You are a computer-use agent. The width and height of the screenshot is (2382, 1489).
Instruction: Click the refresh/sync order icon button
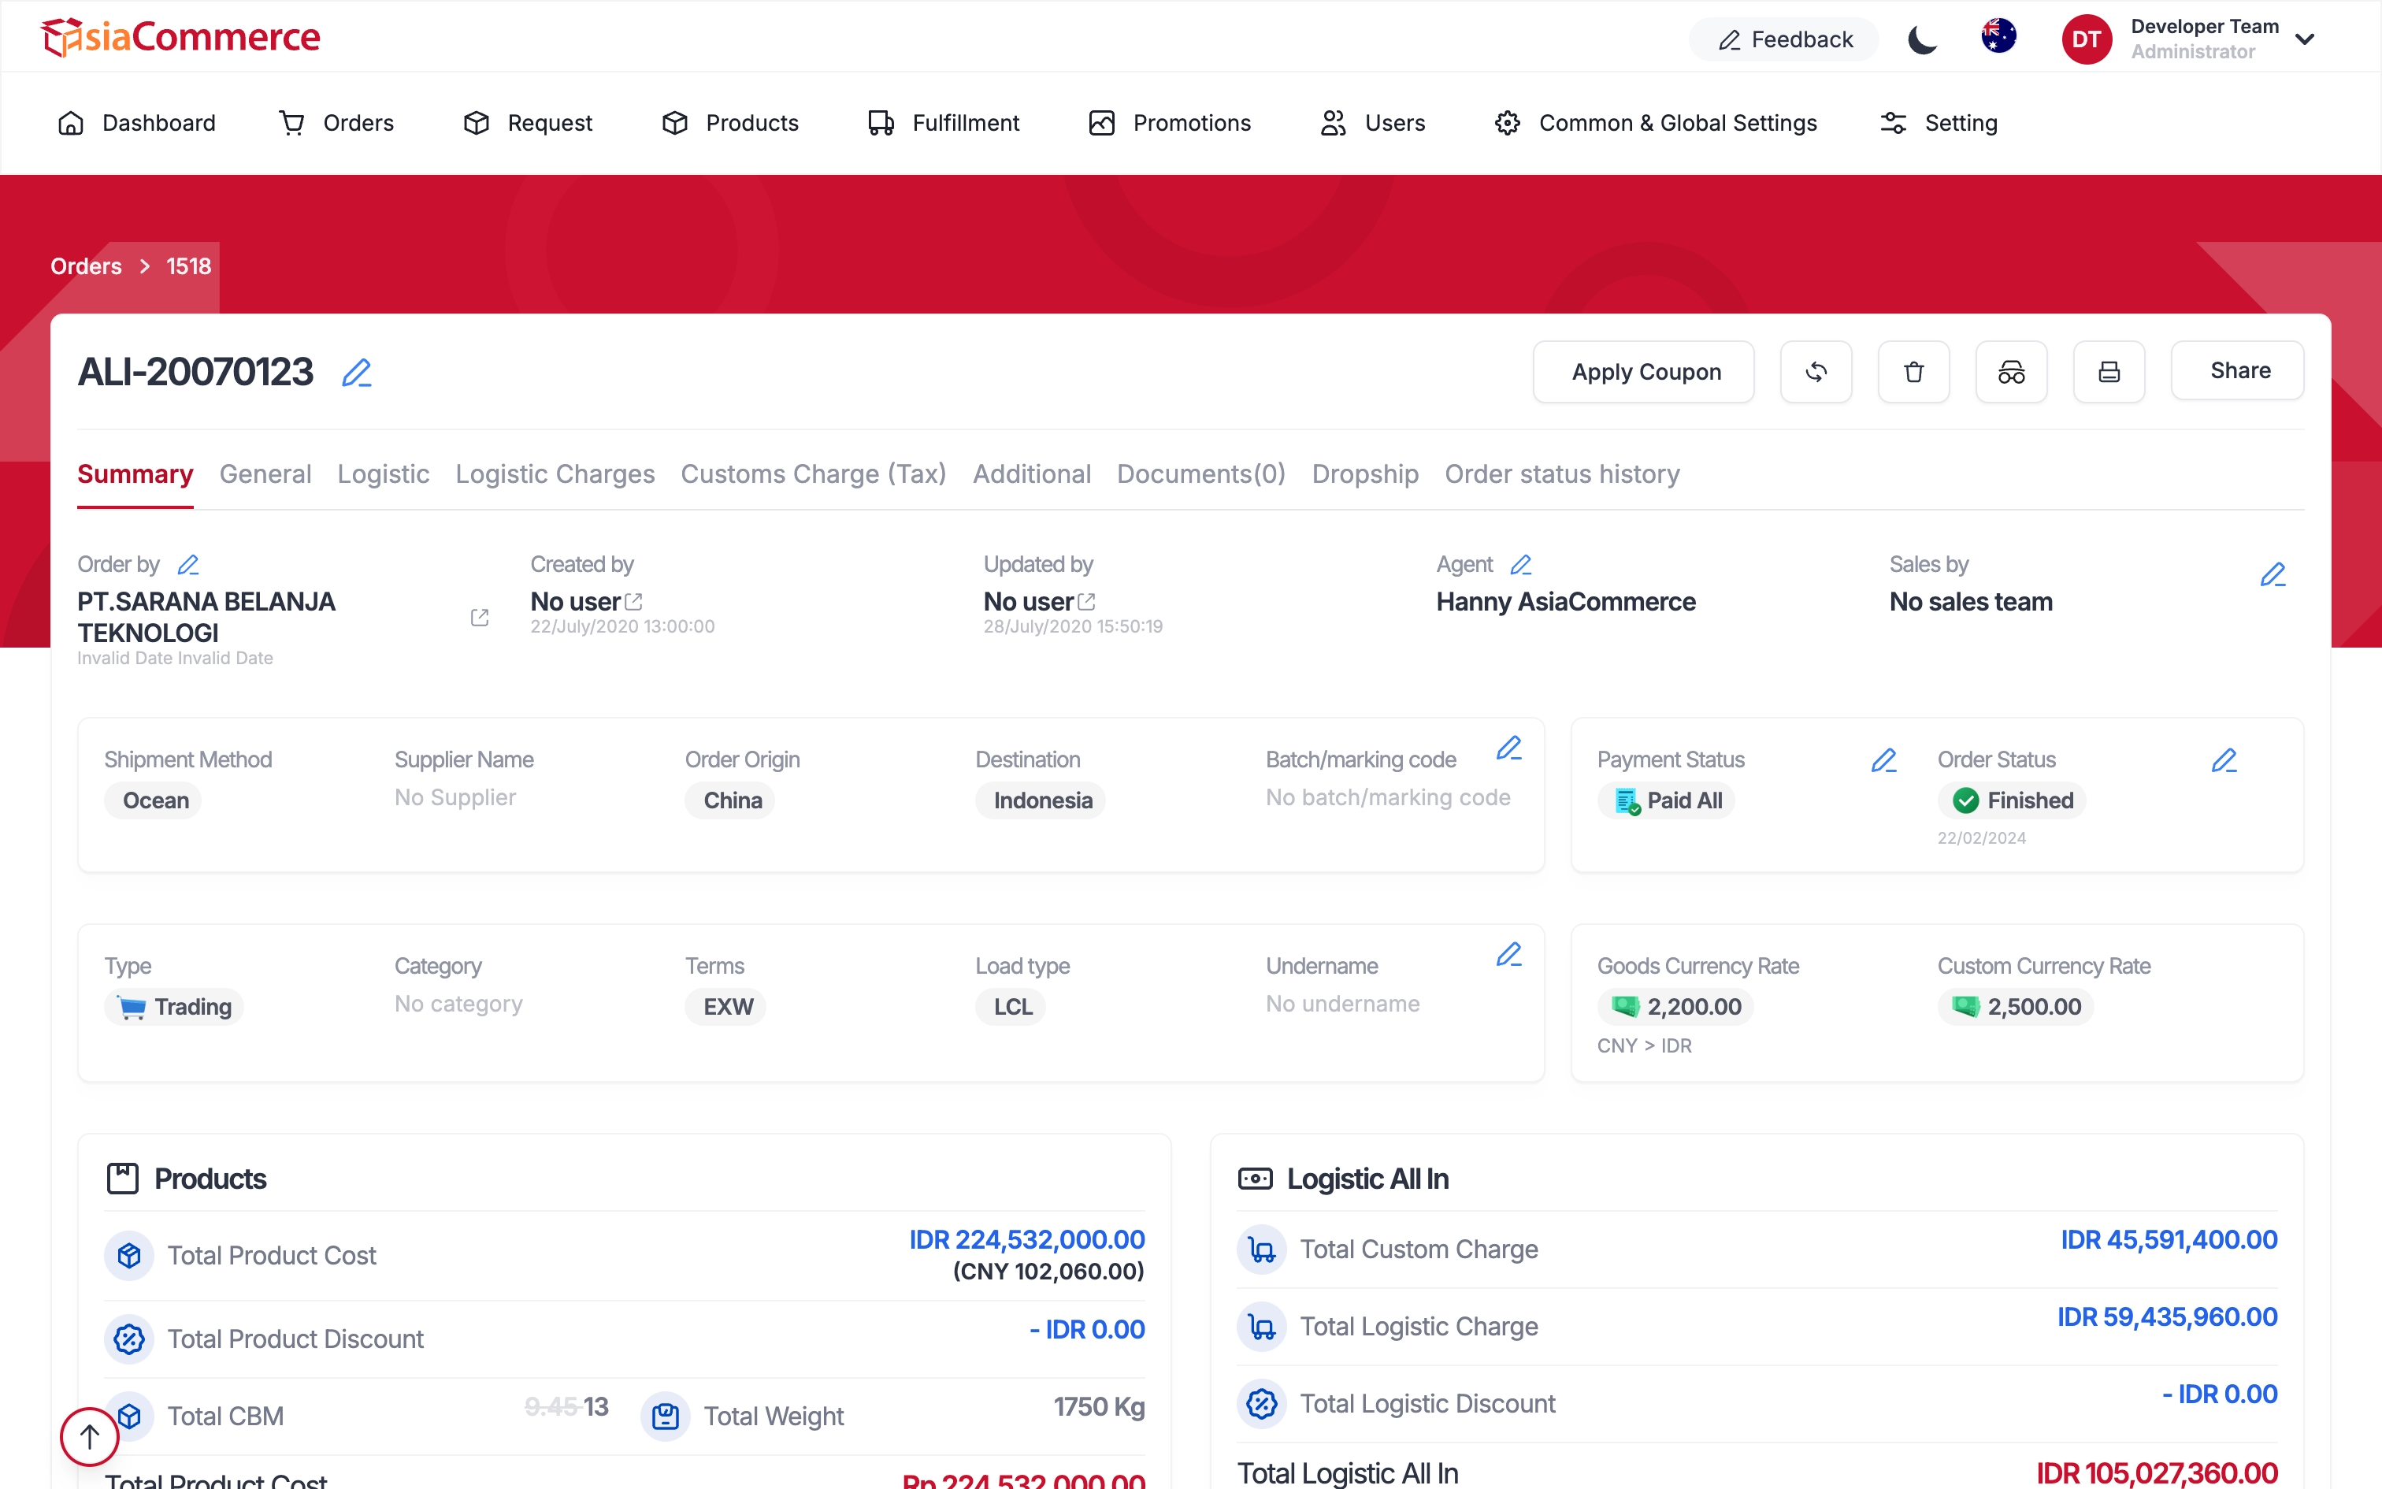1816,371
